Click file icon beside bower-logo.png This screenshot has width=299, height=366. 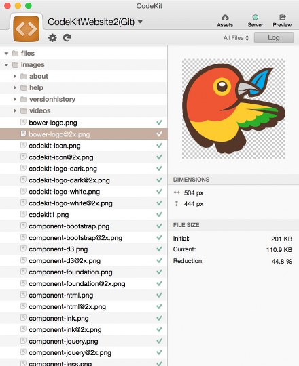pos(23,122)
